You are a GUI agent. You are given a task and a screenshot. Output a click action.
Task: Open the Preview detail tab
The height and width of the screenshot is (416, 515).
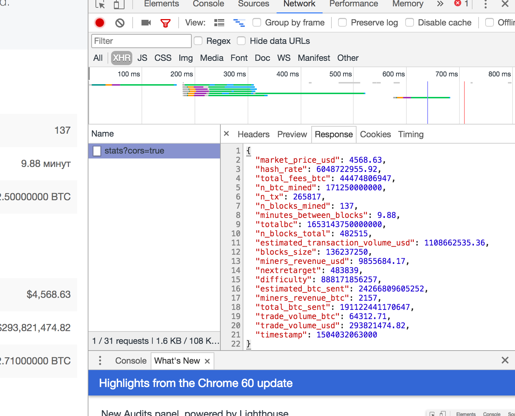(292, 134)
